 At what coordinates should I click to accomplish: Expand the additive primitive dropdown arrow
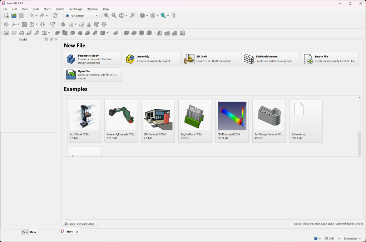(49, 33)
